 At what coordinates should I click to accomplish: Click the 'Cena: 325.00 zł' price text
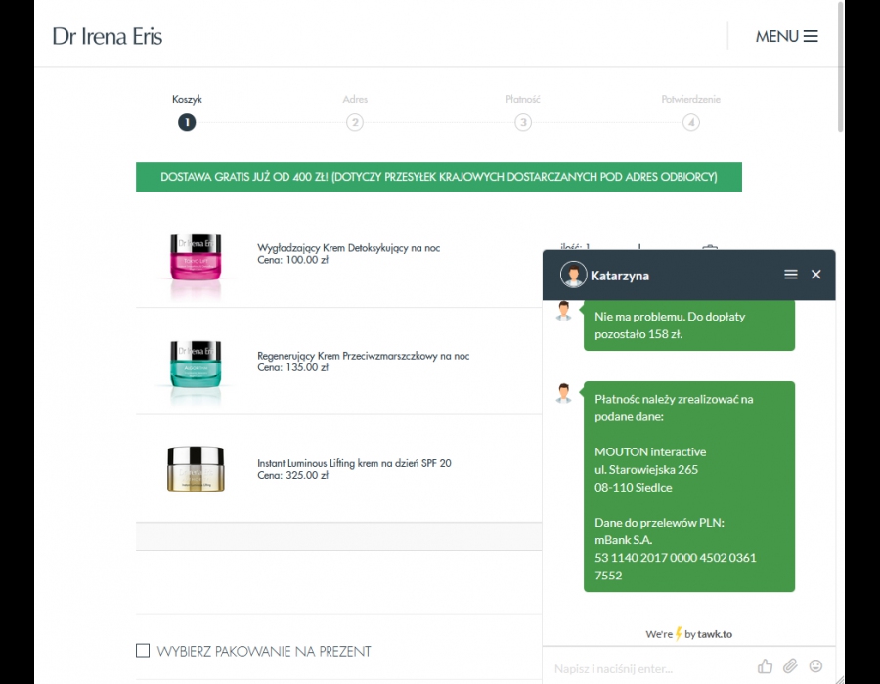coord(293,476)
